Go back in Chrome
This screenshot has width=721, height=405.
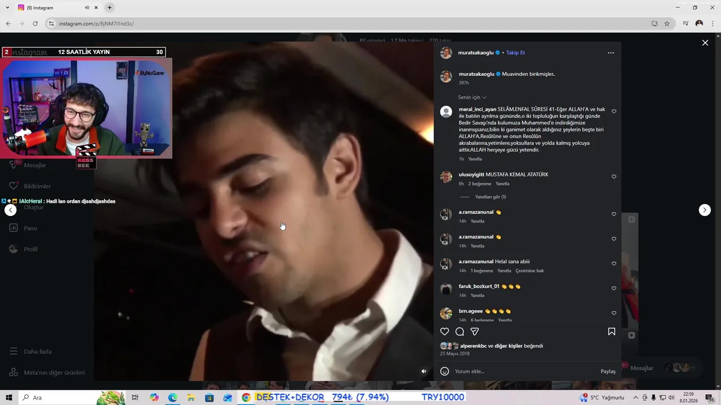(8, 24)
